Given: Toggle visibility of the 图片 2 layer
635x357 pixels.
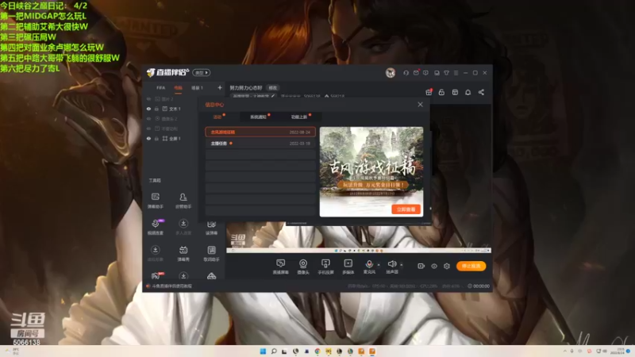Looking at the screenshot, I should tap(148, 99).
